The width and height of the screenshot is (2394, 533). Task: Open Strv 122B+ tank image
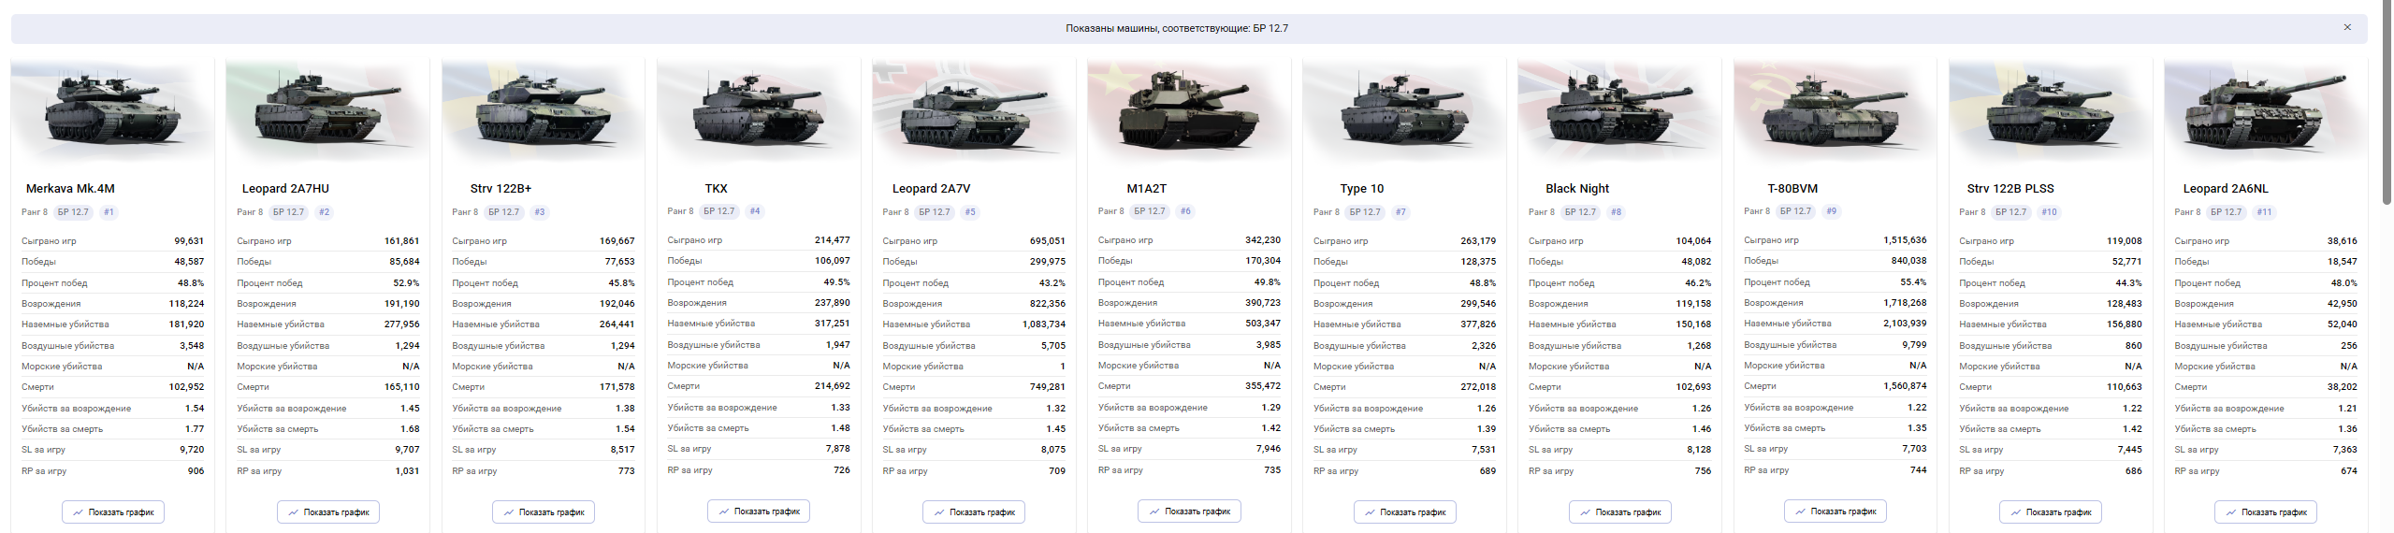pyautogui.click(x=544, y=110)
